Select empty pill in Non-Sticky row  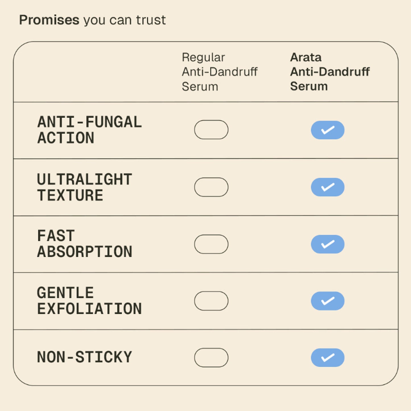tap(211, 358)
